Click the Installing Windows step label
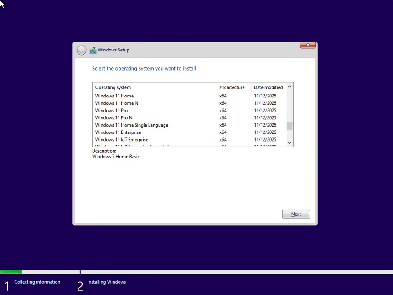The width and height of the screenshot is (393, 295). point(107,282)
